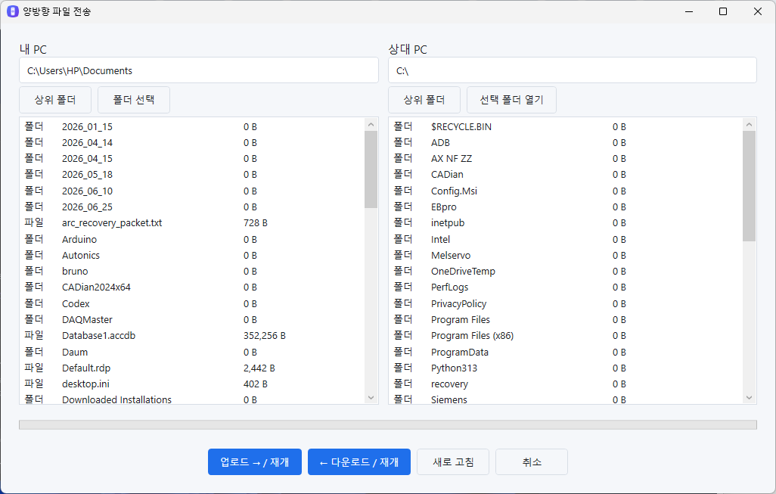Start download with ← 다운로드 / 재개
This screenshot has width=776, height=494.
click(359, 461)
